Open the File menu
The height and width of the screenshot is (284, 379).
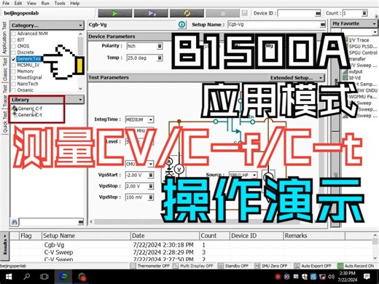[x=6, y=3]
